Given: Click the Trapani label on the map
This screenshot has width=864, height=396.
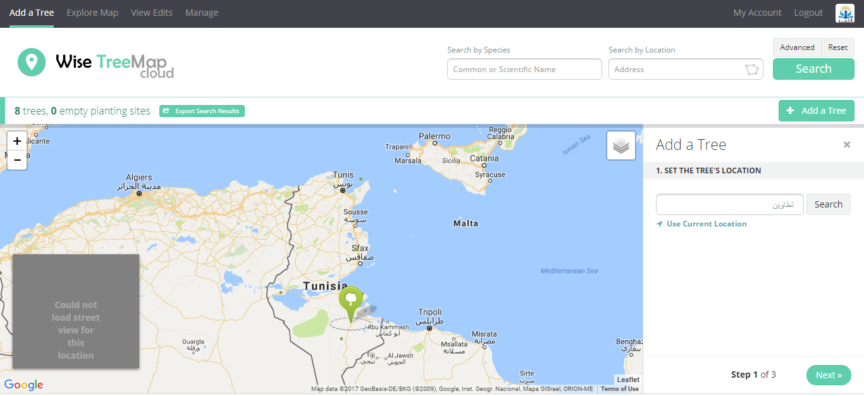Looking at the screenshot, I should [x=398, y=147].
